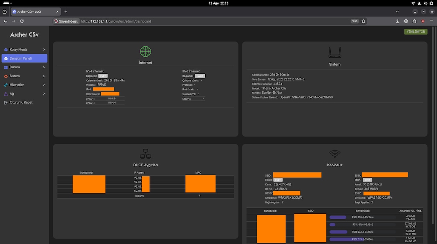Click the system volume tray icon

click(x=425, y=3)
